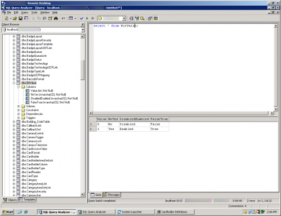Click the FalseTrue column header

coord(159,119)
